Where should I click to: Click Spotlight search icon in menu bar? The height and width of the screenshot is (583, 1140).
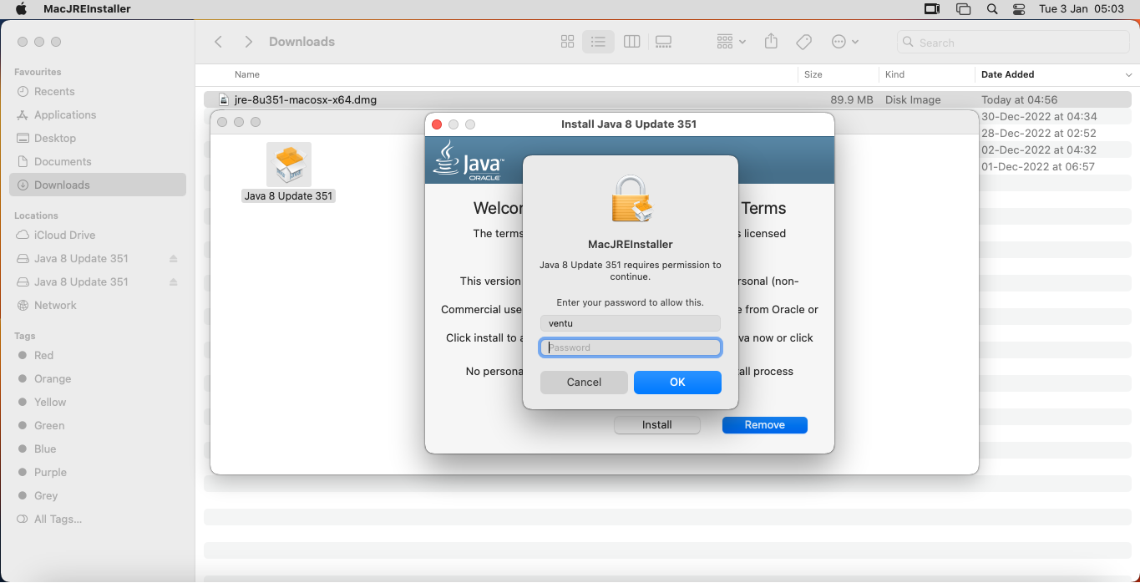992,9
